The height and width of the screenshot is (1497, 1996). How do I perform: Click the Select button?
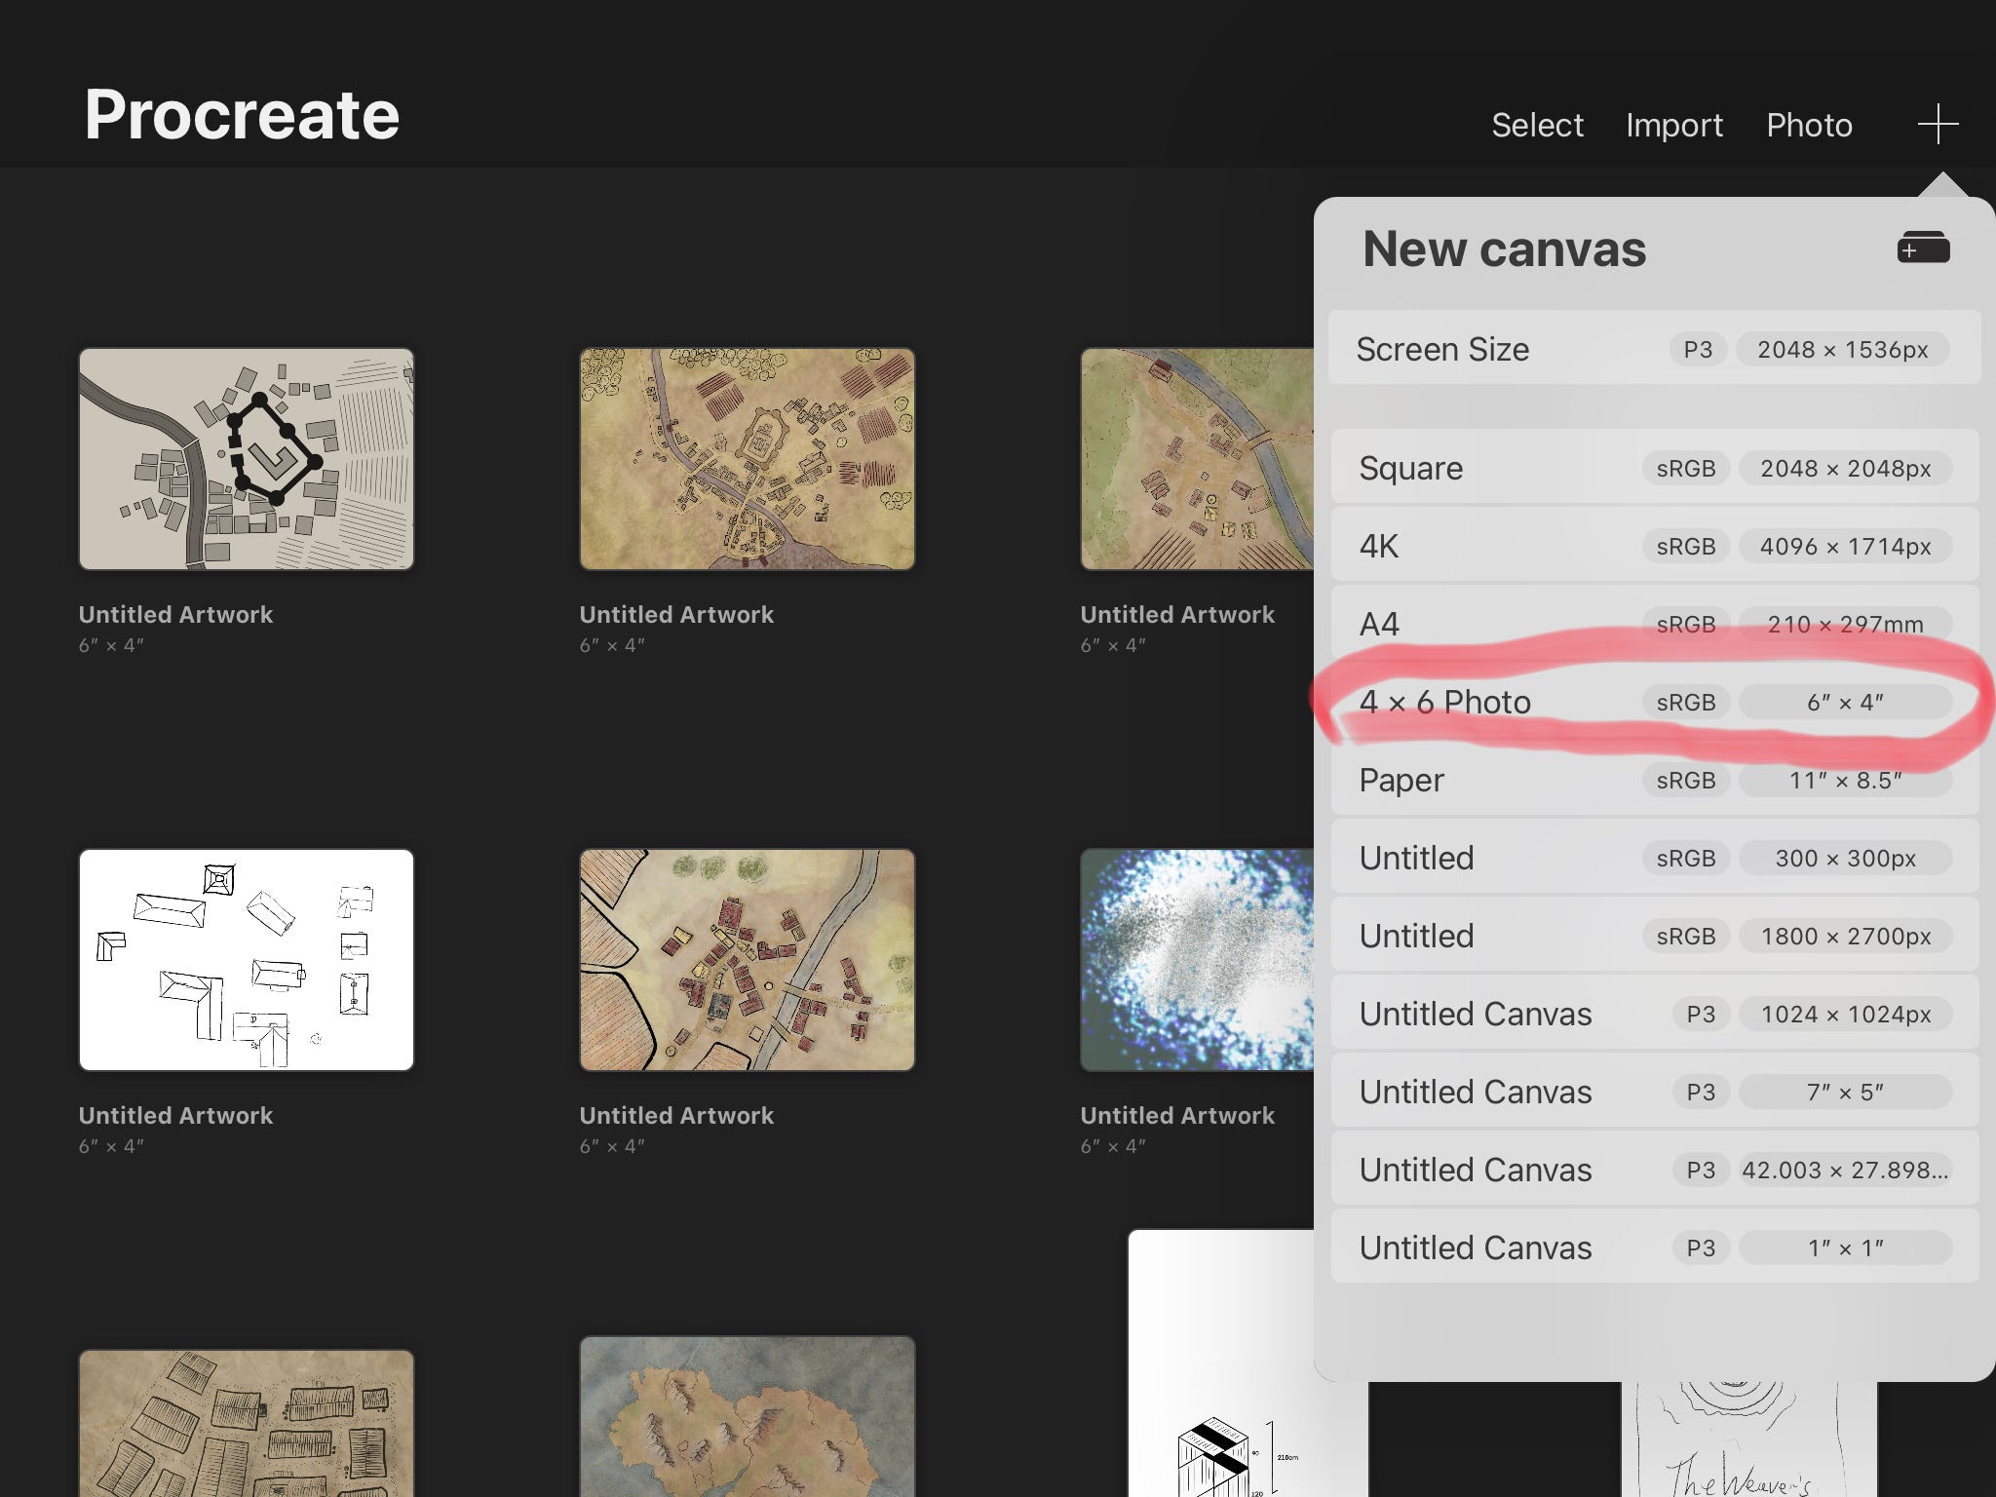(1537, 125)
